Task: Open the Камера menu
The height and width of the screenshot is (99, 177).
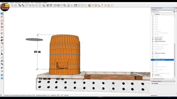Action: (x=12, y=2)
